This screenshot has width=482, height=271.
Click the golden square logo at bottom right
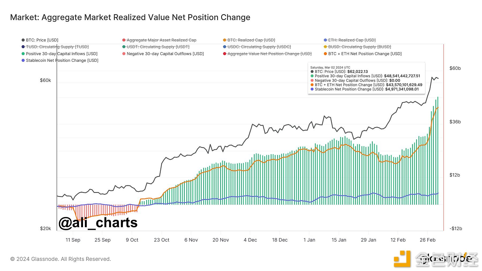pos(402,259)
